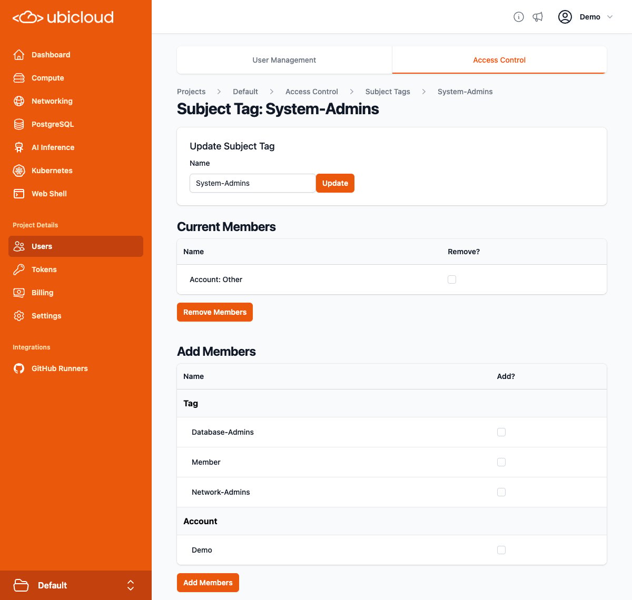
Task: Click the Update button
Action: (335, 183)
